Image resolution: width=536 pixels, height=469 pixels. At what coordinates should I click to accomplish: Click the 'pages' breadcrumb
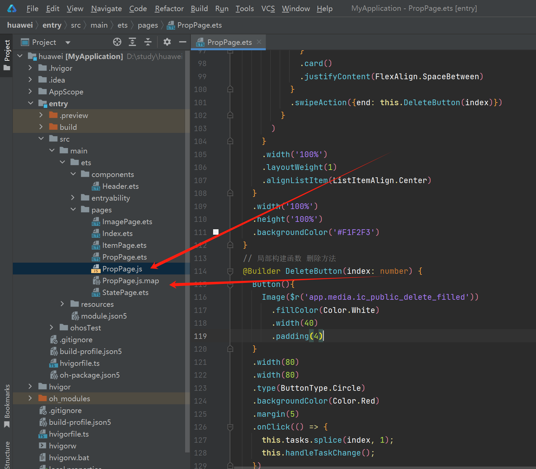[148, 25]
